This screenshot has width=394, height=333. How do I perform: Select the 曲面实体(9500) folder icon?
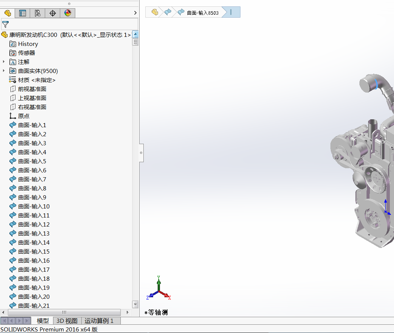click(x=12, y=71)
